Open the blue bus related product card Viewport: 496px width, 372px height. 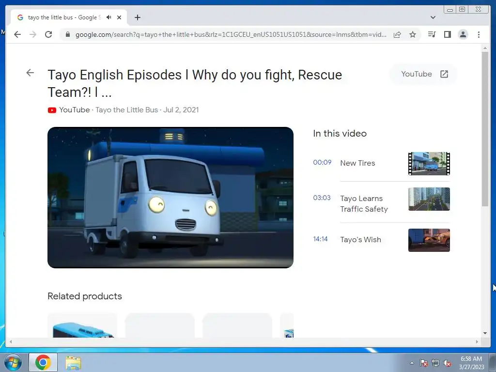pyautogui.click(x=82, y=325)
